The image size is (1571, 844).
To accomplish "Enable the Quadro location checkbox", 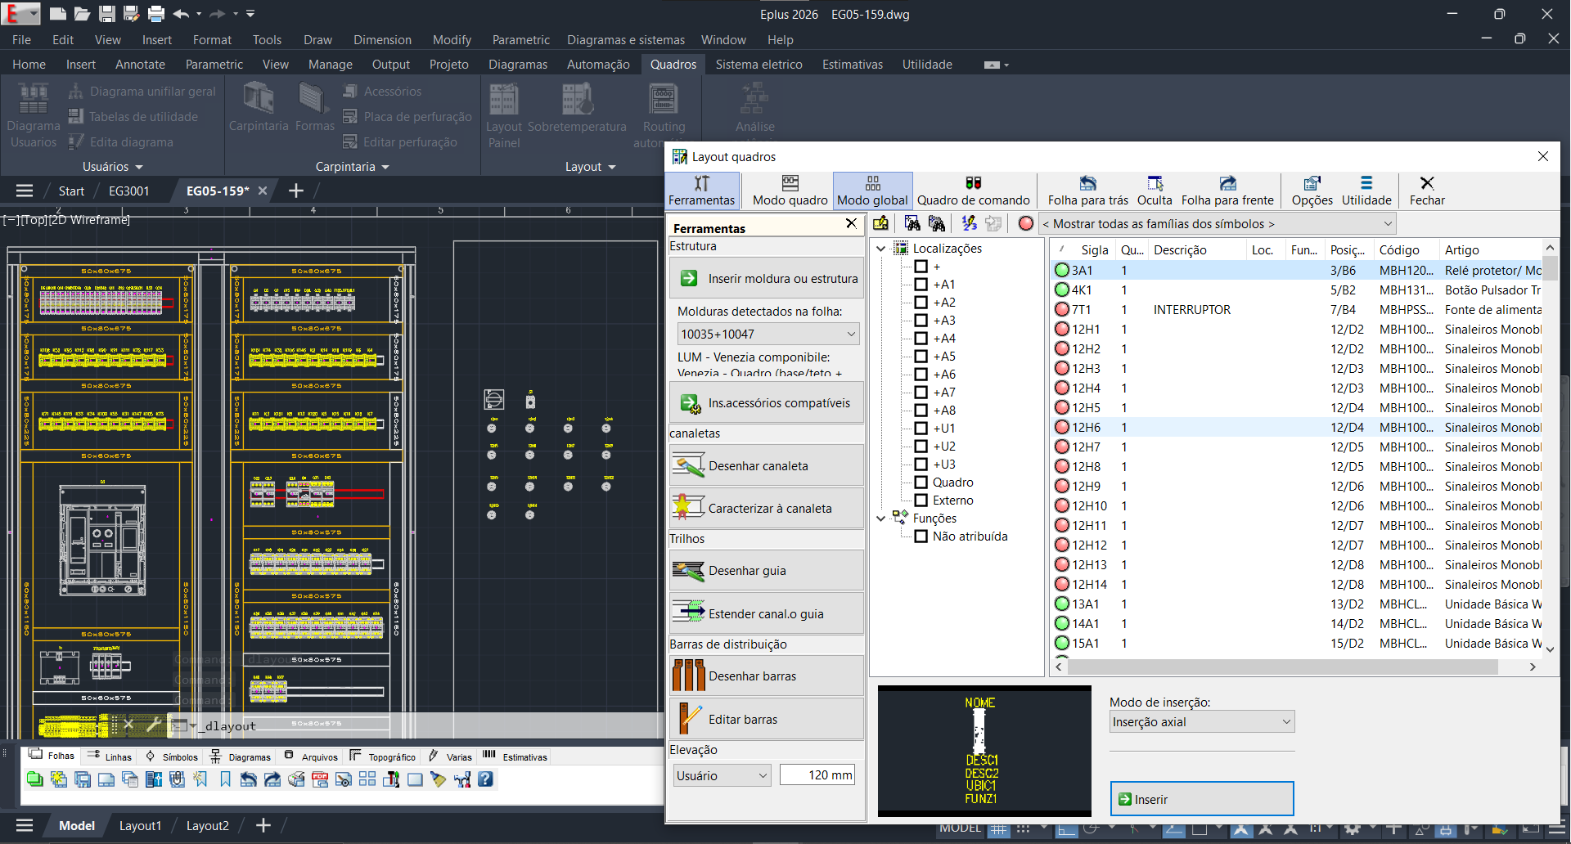I will 921,483.
